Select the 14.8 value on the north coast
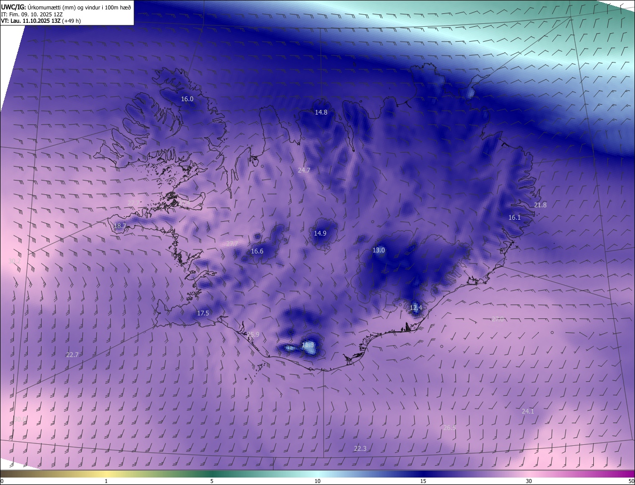This screenshot has width=635, height=485. [x=321, y=113]
